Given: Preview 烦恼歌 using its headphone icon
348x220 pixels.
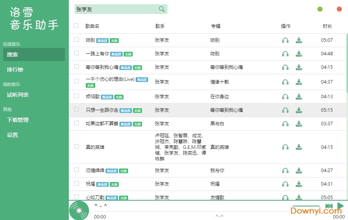Looking at the screenshot, I should pos(285,97).
